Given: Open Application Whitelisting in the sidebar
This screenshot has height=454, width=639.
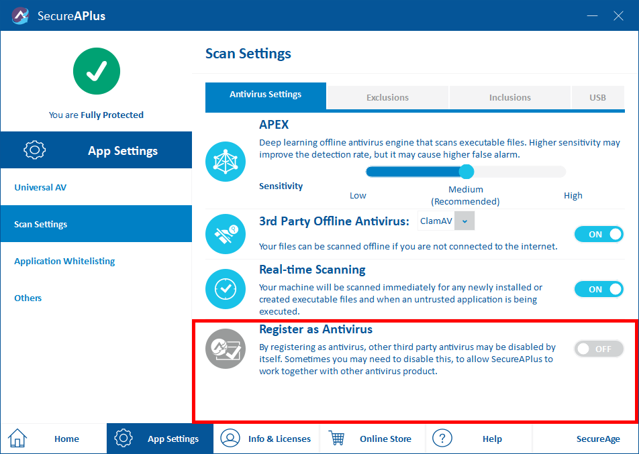Looking at the screenshot, I should (x=64, y=261).
